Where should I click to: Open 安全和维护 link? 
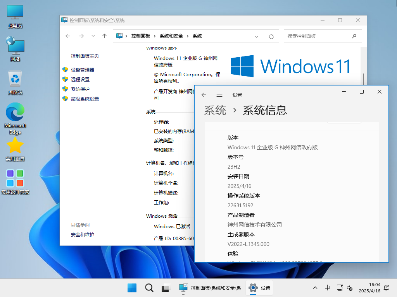[83, 235]
